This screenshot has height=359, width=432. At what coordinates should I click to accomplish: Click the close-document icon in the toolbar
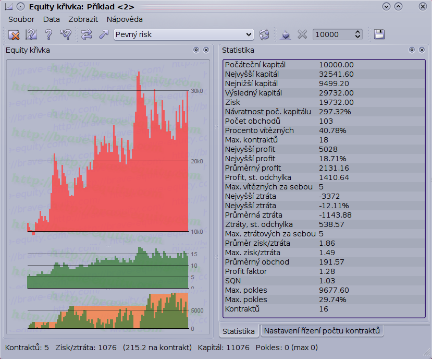[14, 34]
